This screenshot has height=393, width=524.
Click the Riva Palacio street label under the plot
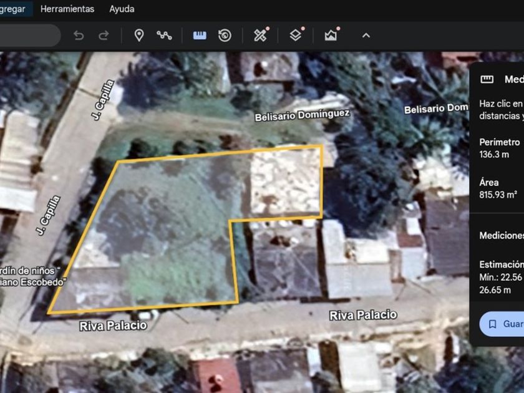(113, 326)
